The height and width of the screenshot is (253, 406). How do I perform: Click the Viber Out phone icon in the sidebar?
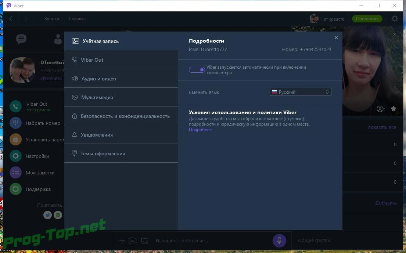(x=15, y=106)
